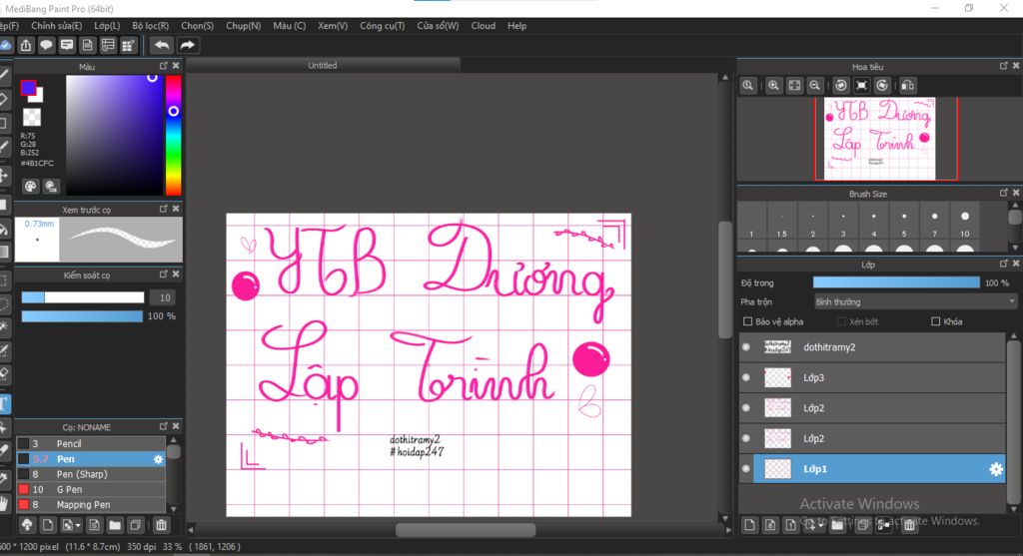Select the G Pen brush
This screenshot has width=1023, height=556.
coord(91,489)
